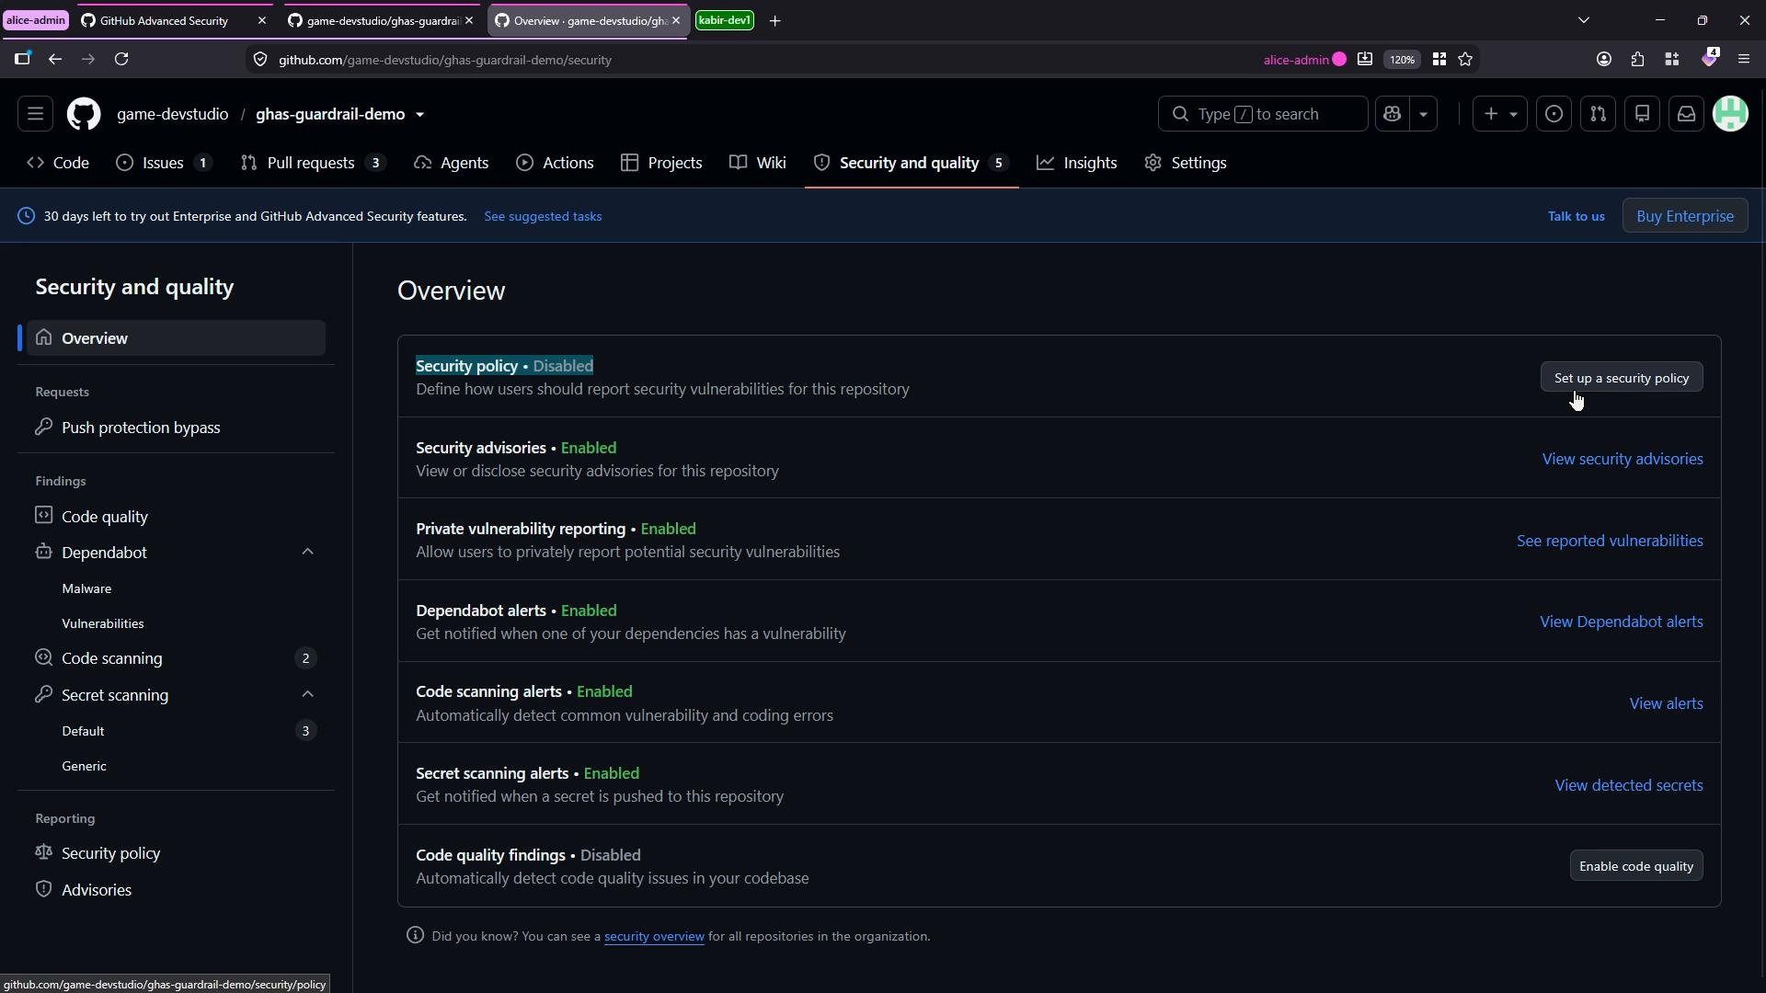The image size is (1766, 993).
Task: Open the Actions tab
Action: point(555,163)
